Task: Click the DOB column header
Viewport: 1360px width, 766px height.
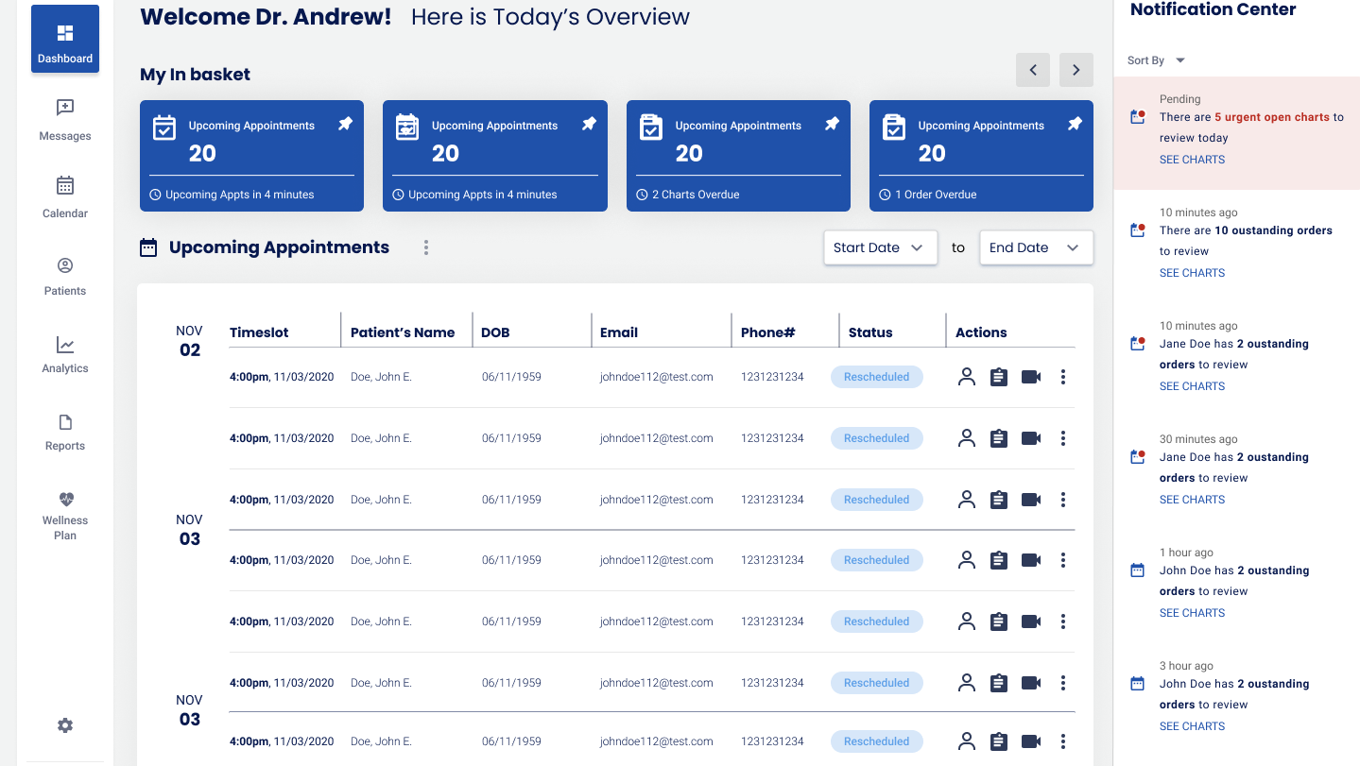Action: click(495, 332)
